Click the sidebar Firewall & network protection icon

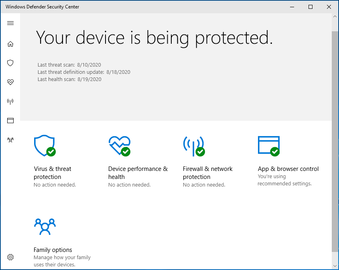tap(10, 101)
